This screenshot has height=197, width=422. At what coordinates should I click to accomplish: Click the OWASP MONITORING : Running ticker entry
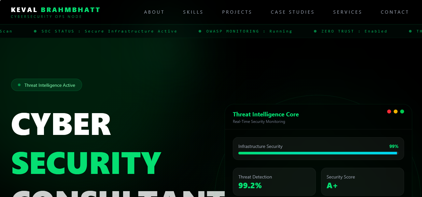pos(249,31)
